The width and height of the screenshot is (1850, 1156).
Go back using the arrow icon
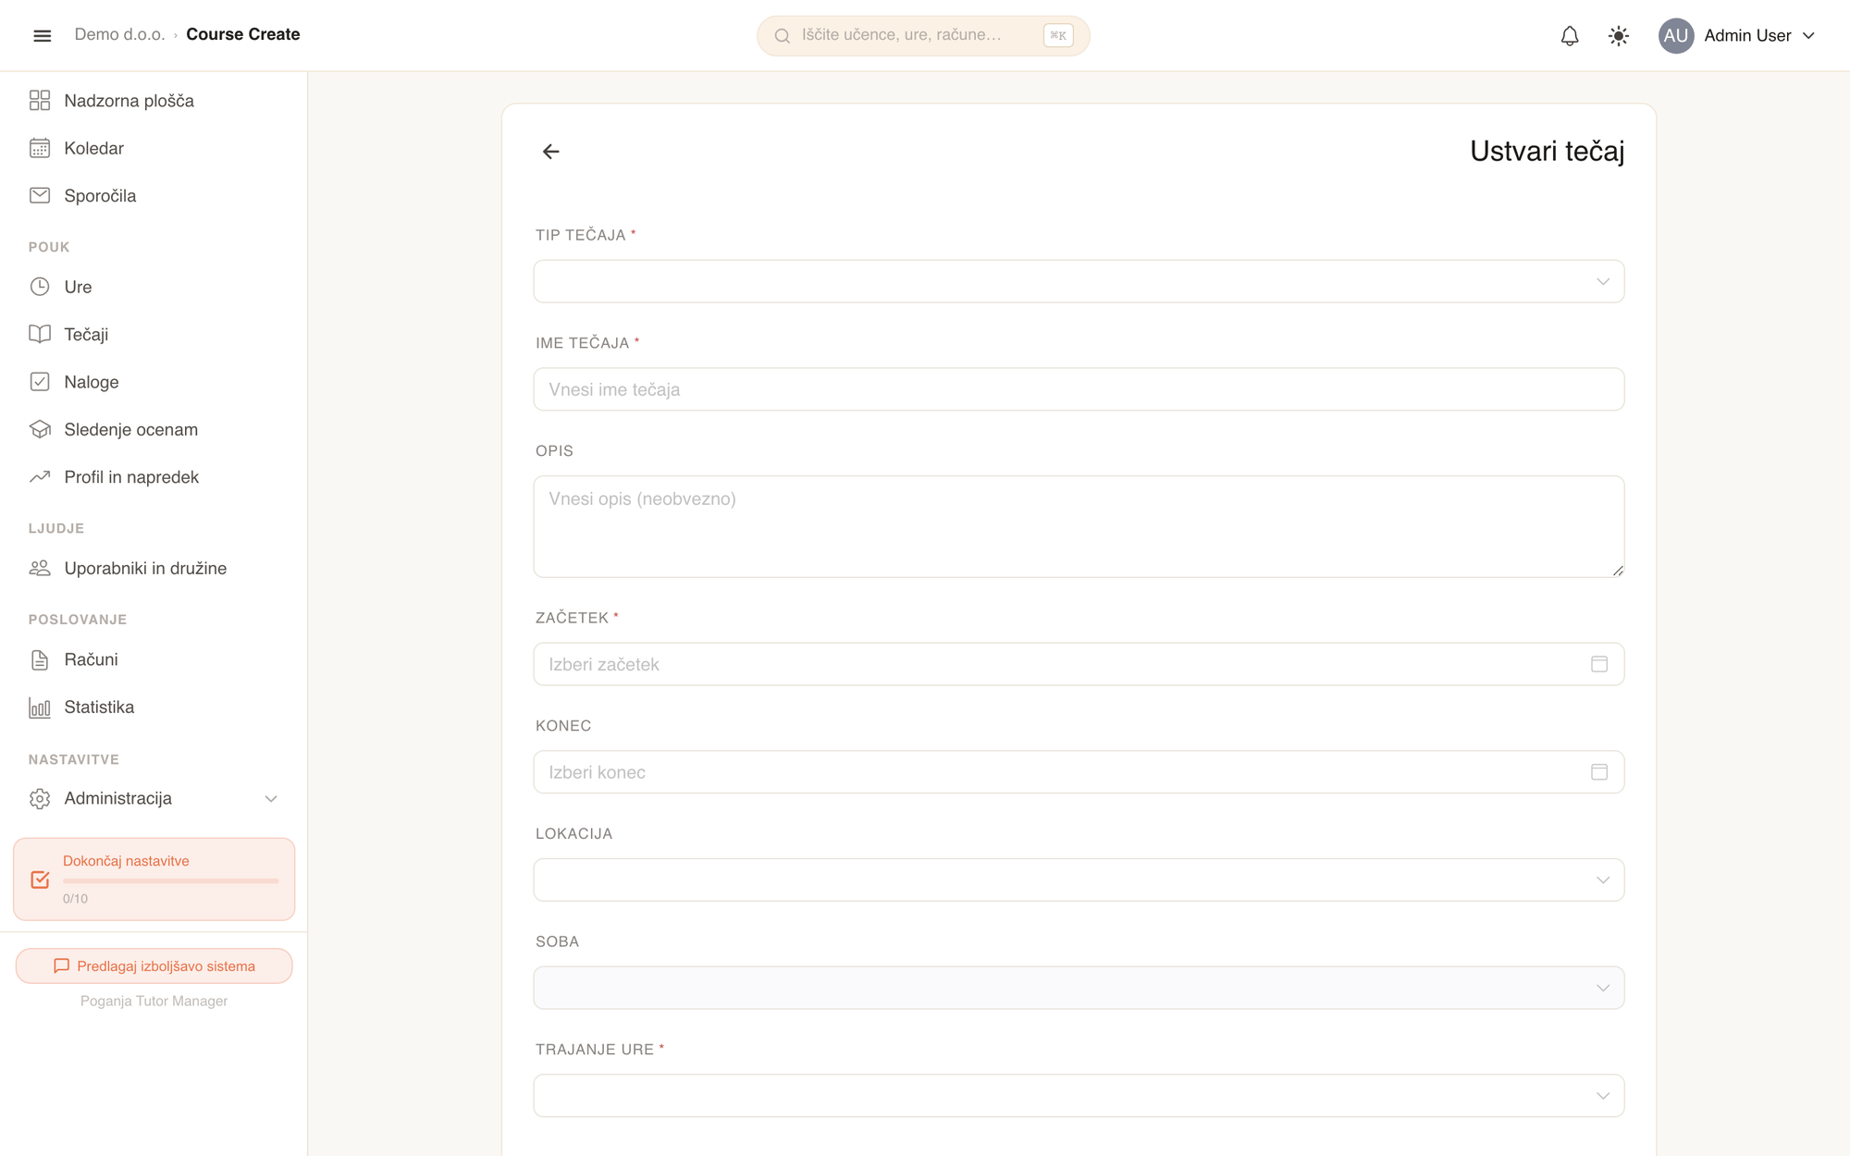point(551,151)
